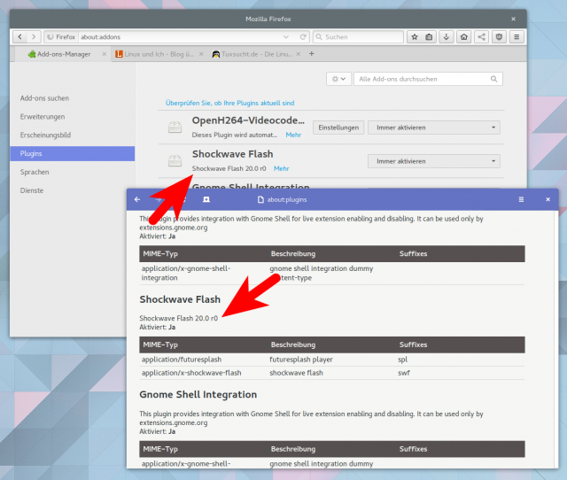Open the gear tools dropdown in Add-ons Manager
This screenshot has width=567, height=480.
tap(338, 79)
